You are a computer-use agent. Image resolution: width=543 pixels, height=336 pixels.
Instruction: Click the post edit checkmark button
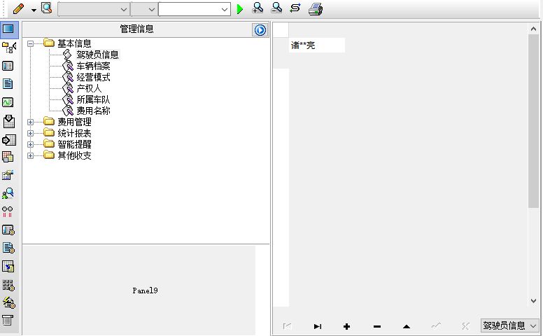[437, 326]
